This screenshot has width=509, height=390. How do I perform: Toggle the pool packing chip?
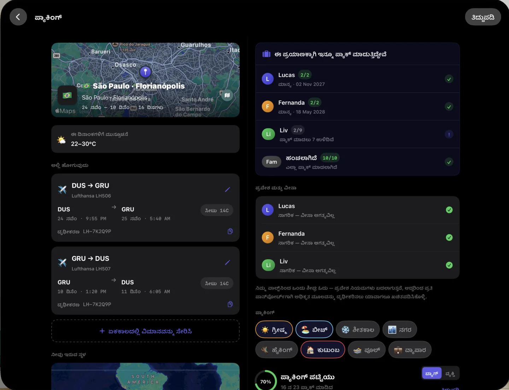click(x=367, y=350)
